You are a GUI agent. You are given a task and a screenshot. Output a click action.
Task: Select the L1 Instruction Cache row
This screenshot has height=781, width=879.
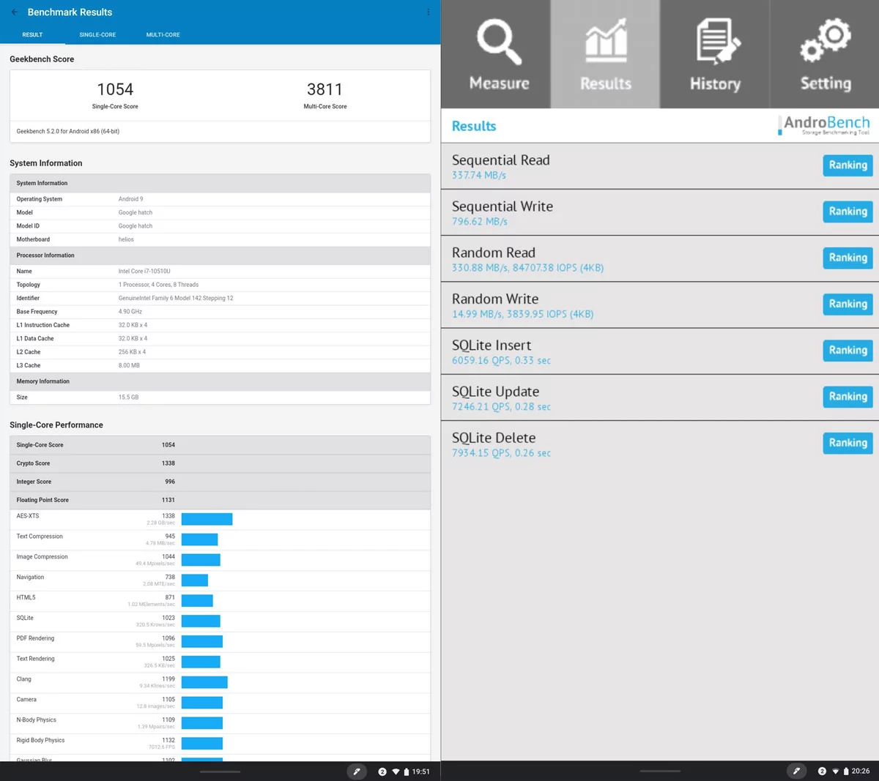220,325
